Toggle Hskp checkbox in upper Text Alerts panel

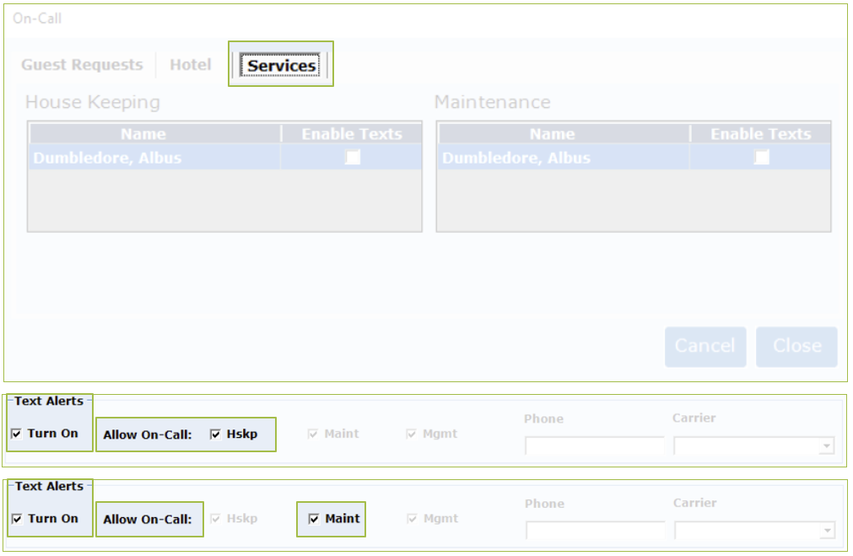click(216, 435)
